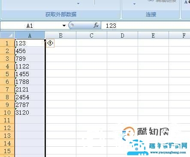Image resolution: width=190 pixels, height=157 pixels.
Task: Click the insert function fx icon
Action: [96, 25]
